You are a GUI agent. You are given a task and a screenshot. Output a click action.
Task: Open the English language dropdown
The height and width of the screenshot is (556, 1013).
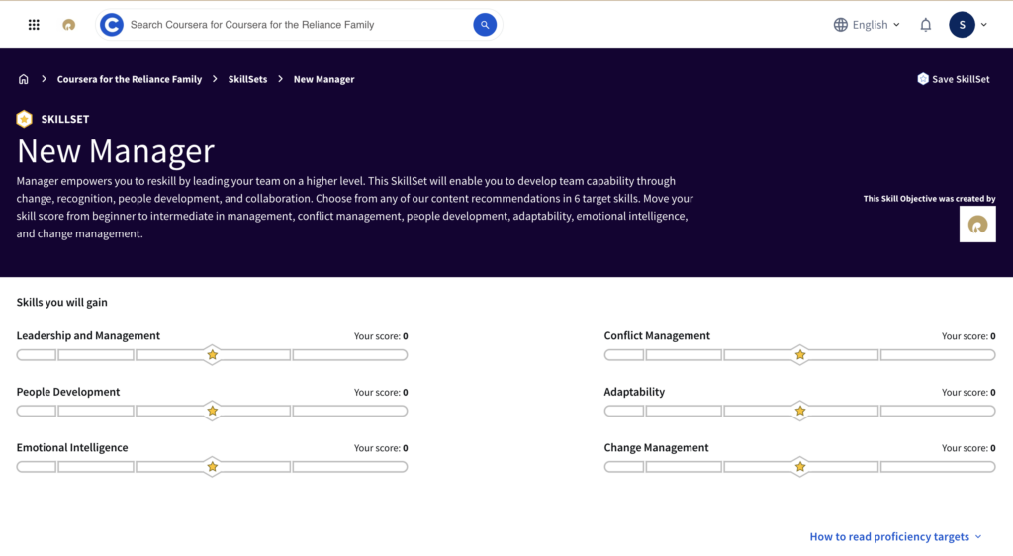tap(867, 25)
